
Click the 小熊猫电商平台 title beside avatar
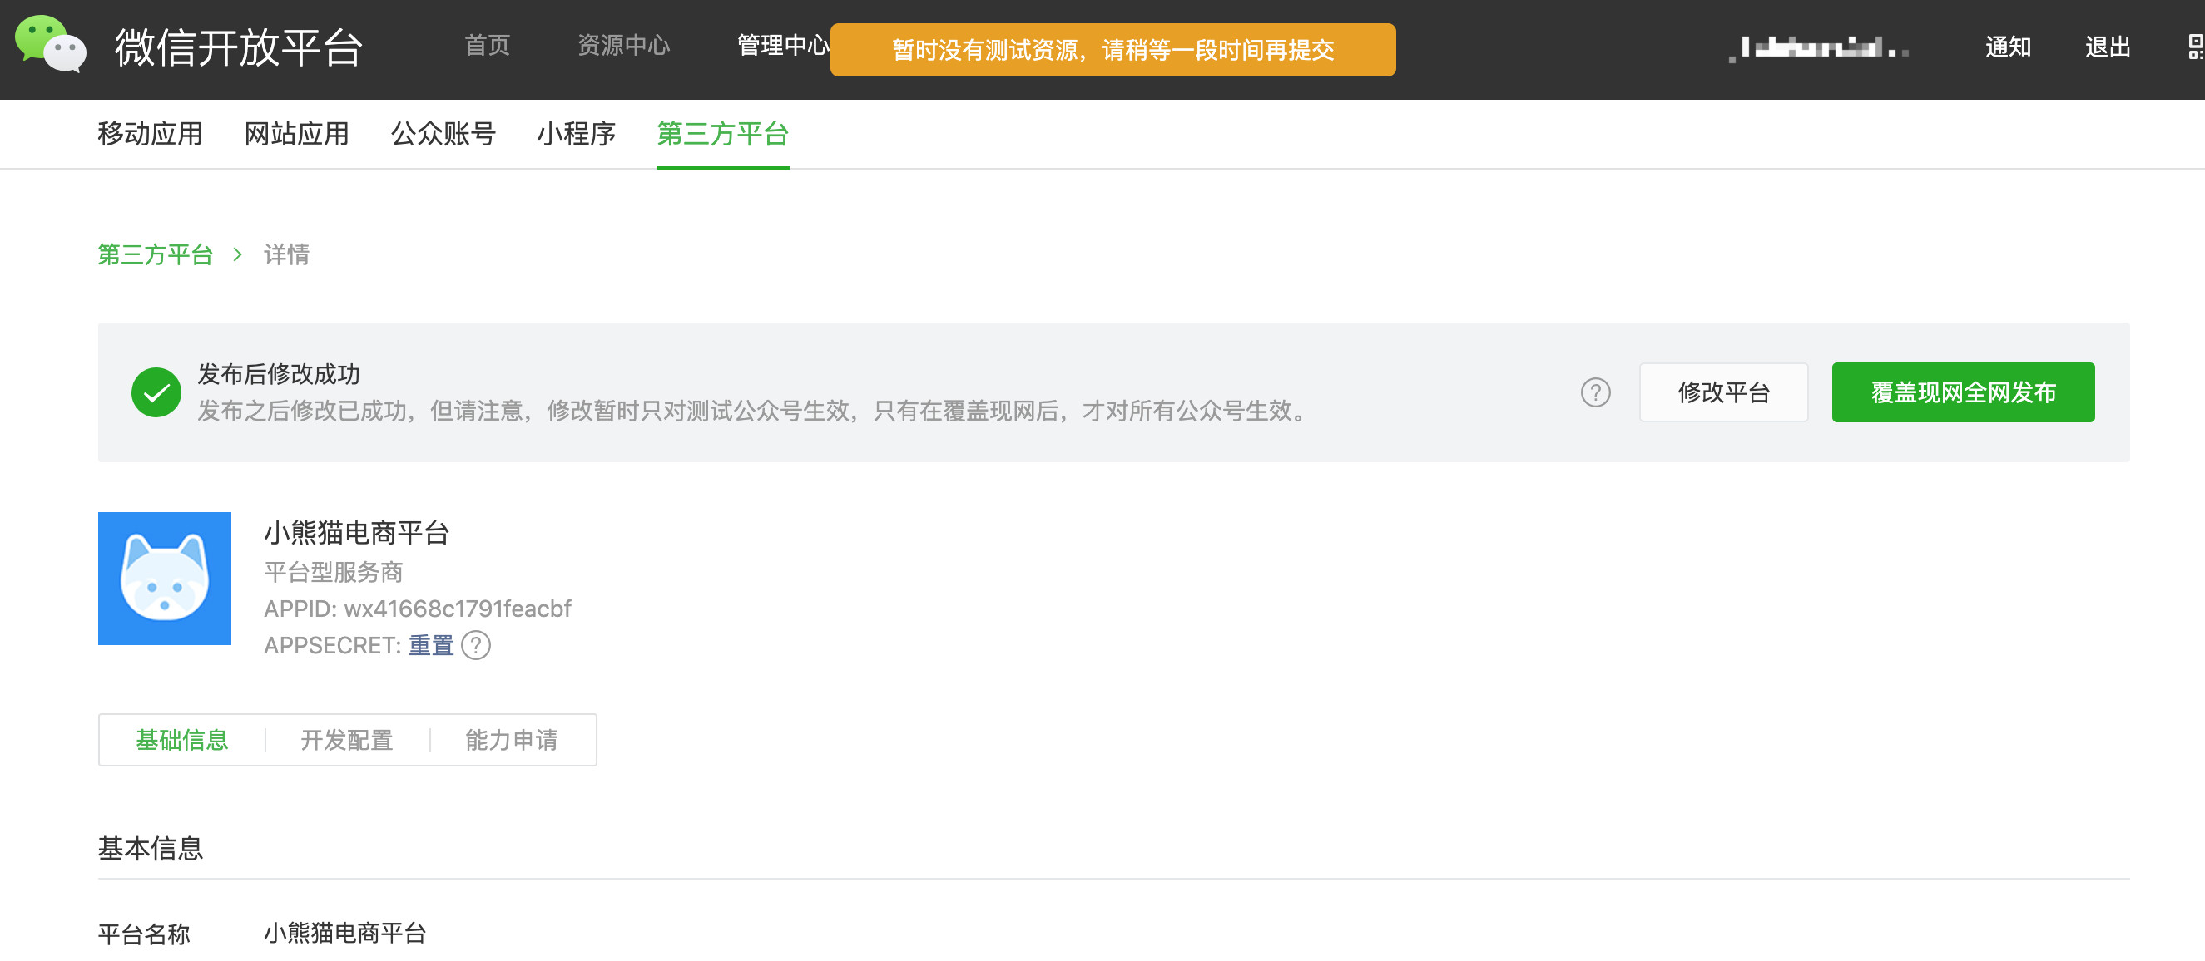tap(357, 534)
